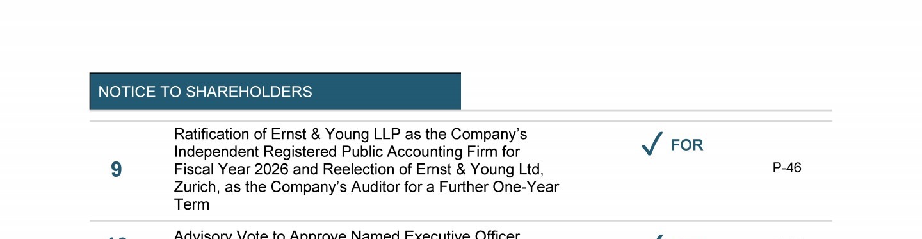This screenshot has height=239, width=922.
Task: Select proposal number 9
Action: pyautogui.click(x=116, y=170)
